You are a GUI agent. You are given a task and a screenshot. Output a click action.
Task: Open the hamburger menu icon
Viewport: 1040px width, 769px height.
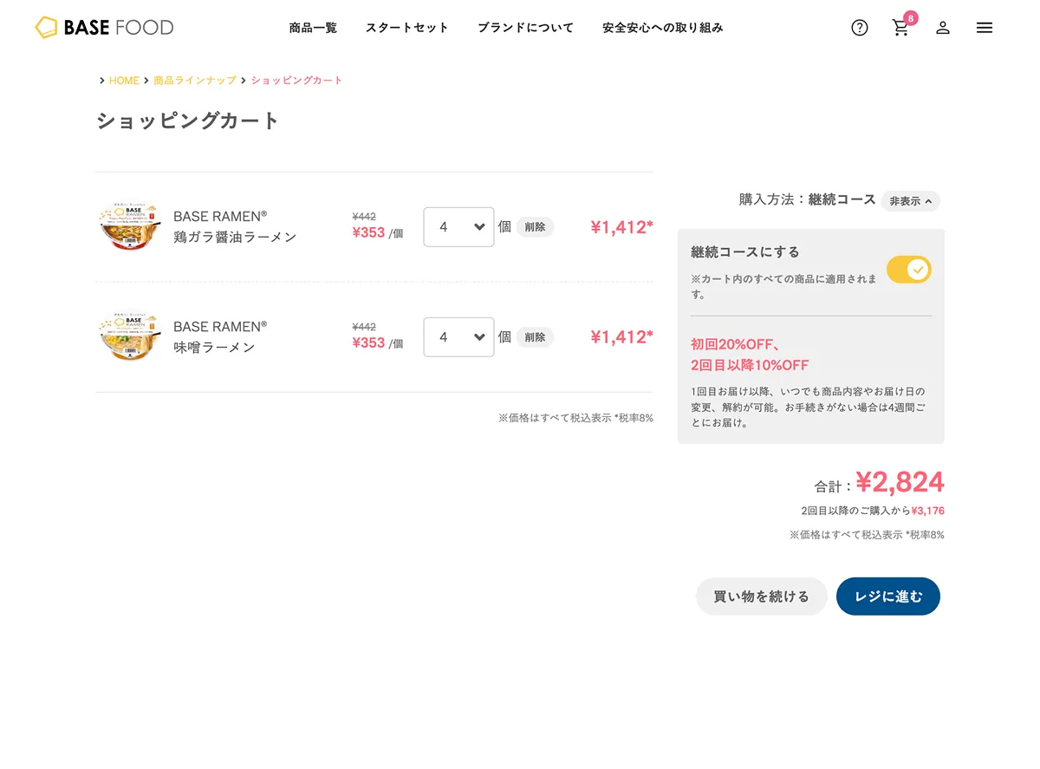pos(985,28)
